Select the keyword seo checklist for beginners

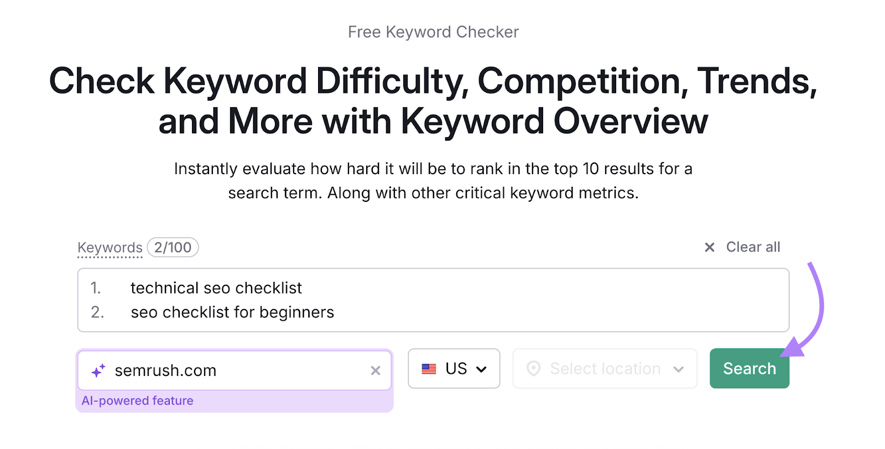tap(232, 312)
